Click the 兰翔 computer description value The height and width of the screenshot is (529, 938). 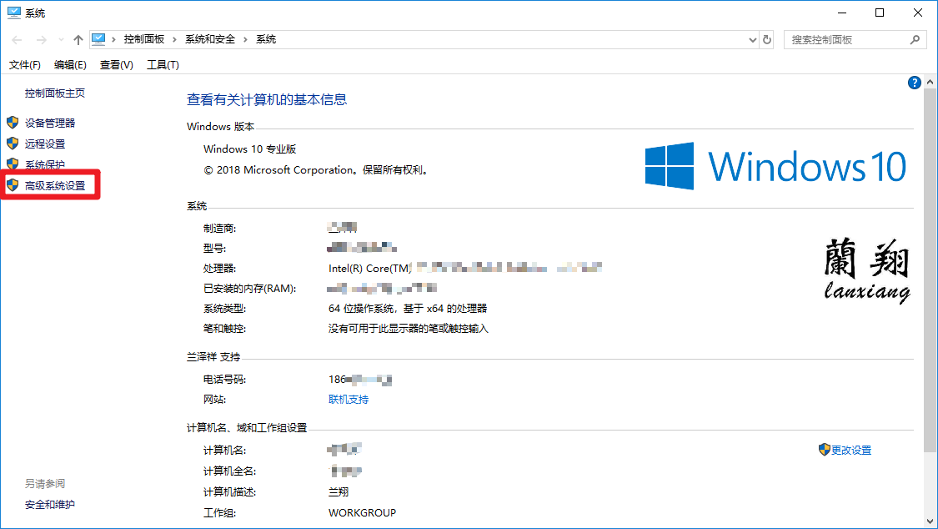tap(339, 492)
